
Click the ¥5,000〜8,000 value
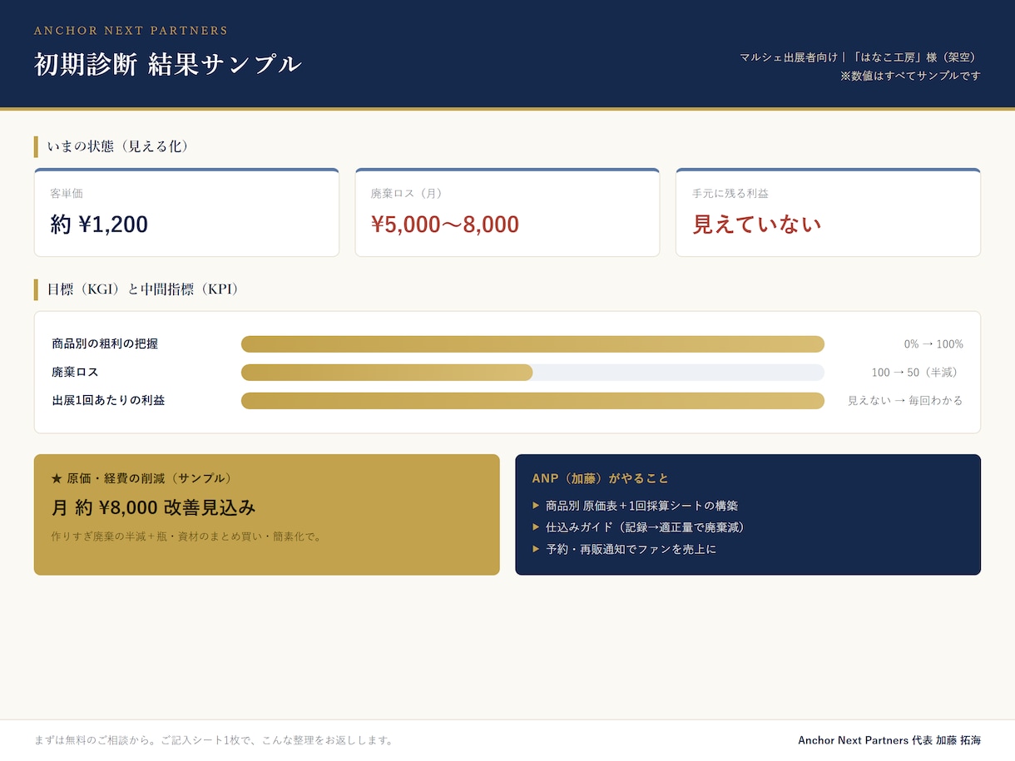[x=445, y=225]
